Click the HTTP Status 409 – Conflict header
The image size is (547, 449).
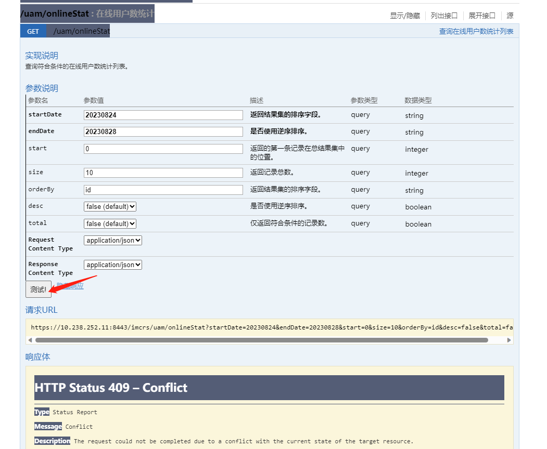pos(269,388)
